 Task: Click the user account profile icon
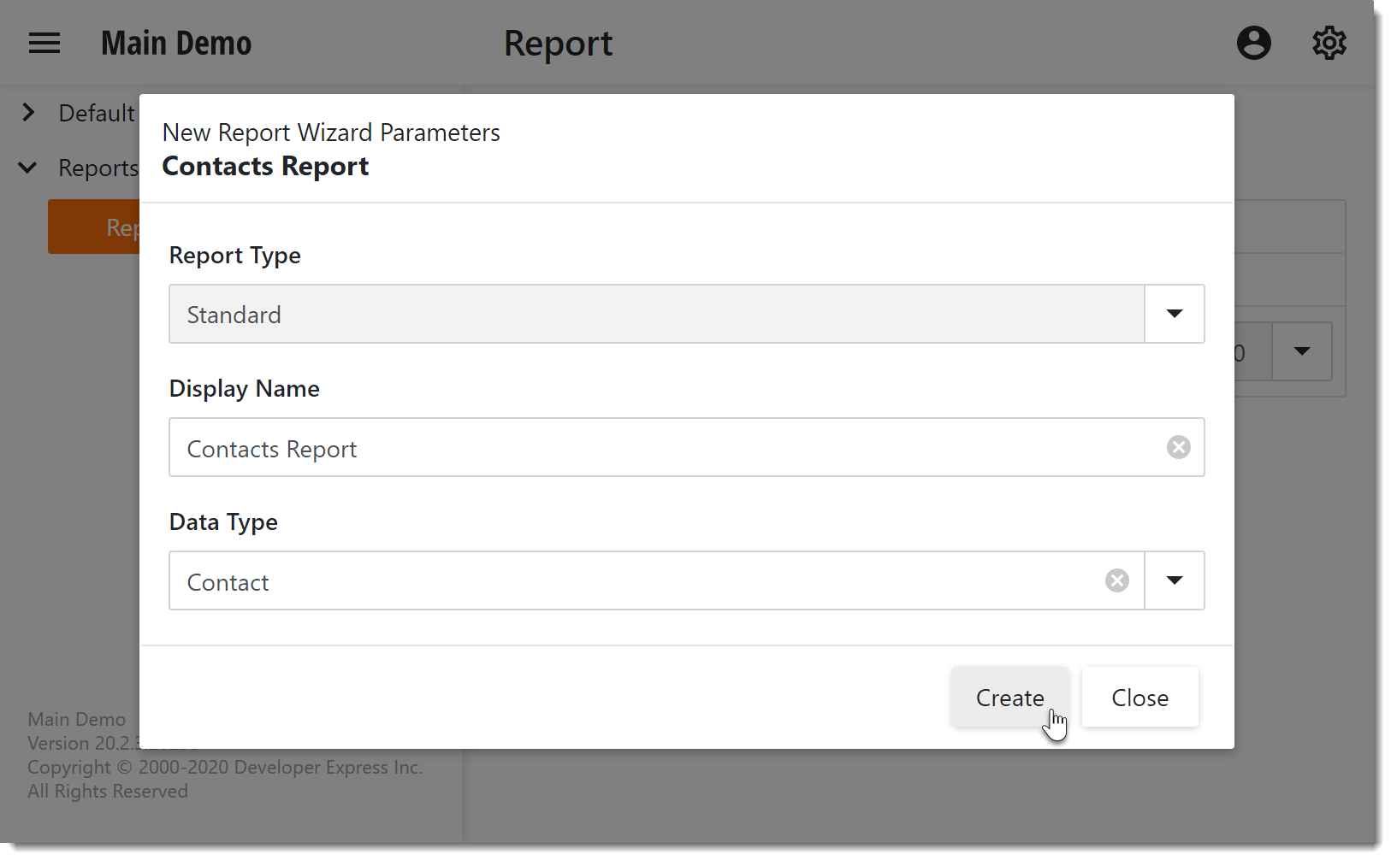1253,43
